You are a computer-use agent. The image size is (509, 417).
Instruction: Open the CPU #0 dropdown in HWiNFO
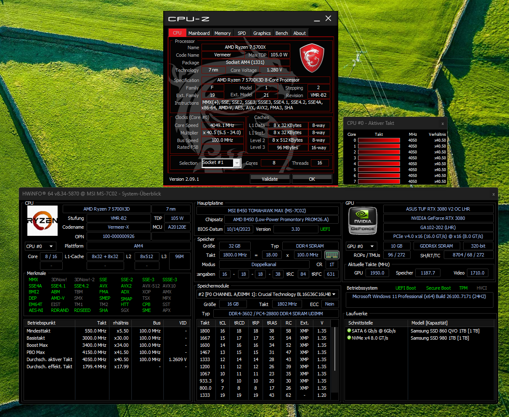(x=40, y=246)
